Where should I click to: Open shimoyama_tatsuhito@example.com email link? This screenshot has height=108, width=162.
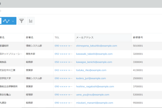96,46
